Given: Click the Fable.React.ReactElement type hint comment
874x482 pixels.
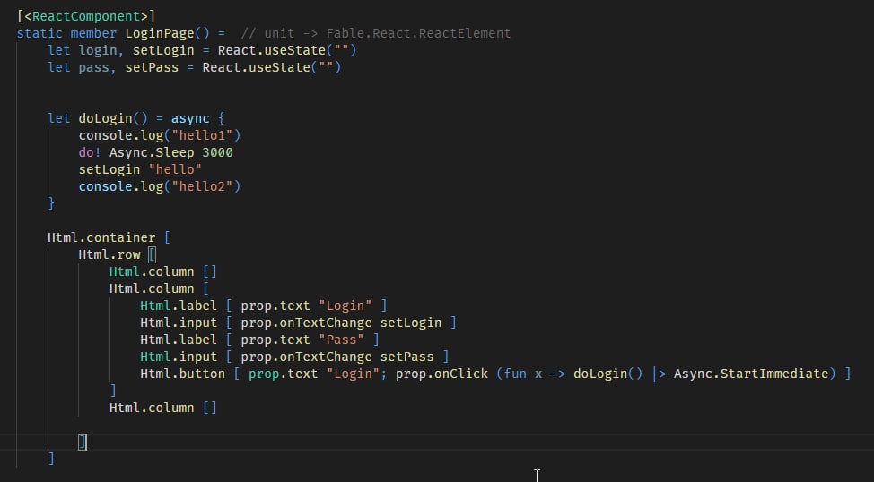Looking at the screenshot, I should (x=419, y=33).
